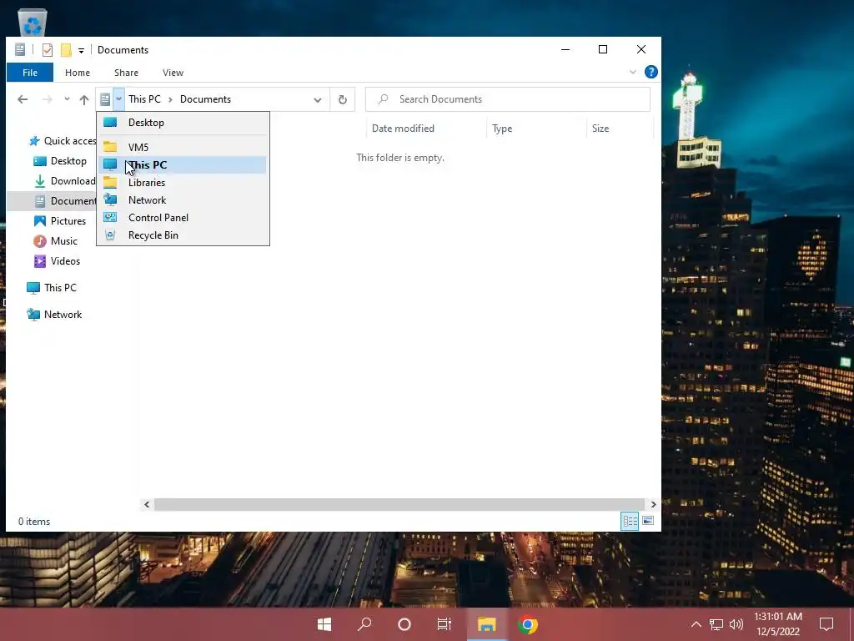
Task: Go forward with the Forward arrow
Action: tap(48, 99)
